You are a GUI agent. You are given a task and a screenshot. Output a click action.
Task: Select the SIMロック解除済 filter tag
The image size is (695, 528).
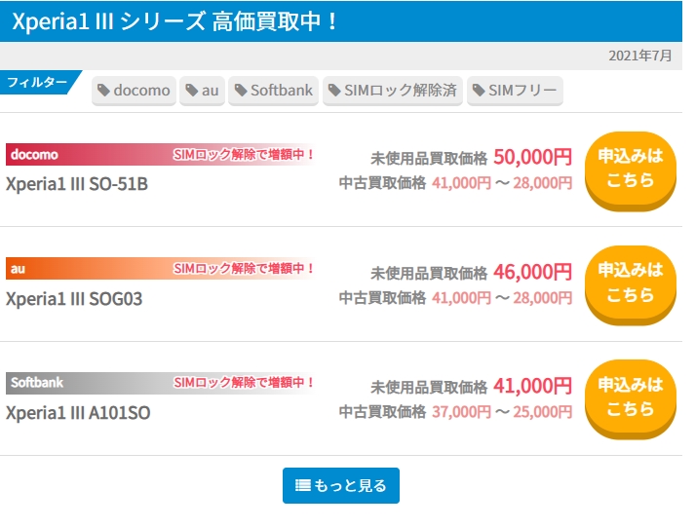[393, 91]
